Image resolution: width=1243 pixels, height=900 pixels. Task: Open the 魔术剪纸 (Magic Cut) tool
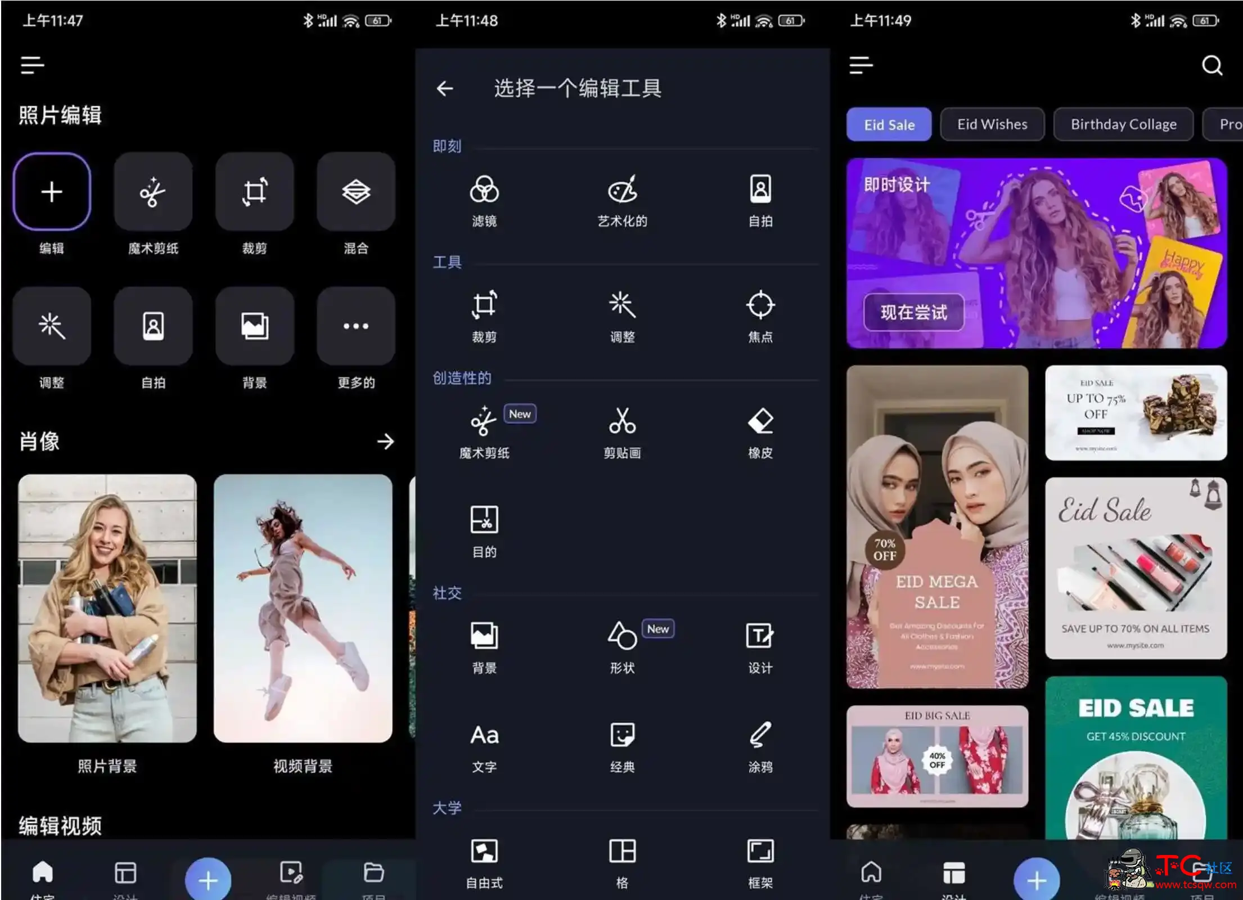click(484, 431)
